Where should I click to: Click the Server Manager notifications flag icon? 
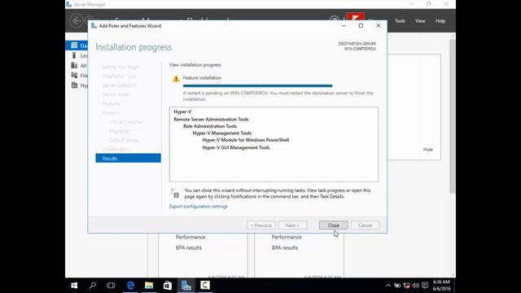coord(355,17)
